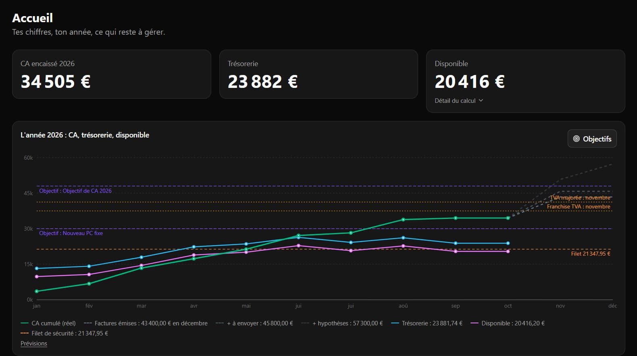The image size is (637, 356).
Task: Select the "20 416 €" available figure
Action: click(x=470, y=81)
